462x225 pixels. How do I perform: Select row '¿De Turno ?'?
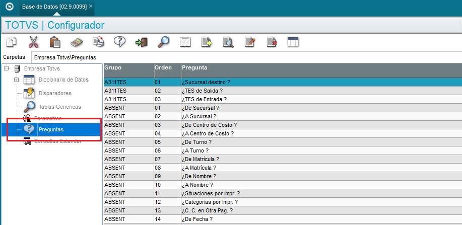[x=283, y=142]
